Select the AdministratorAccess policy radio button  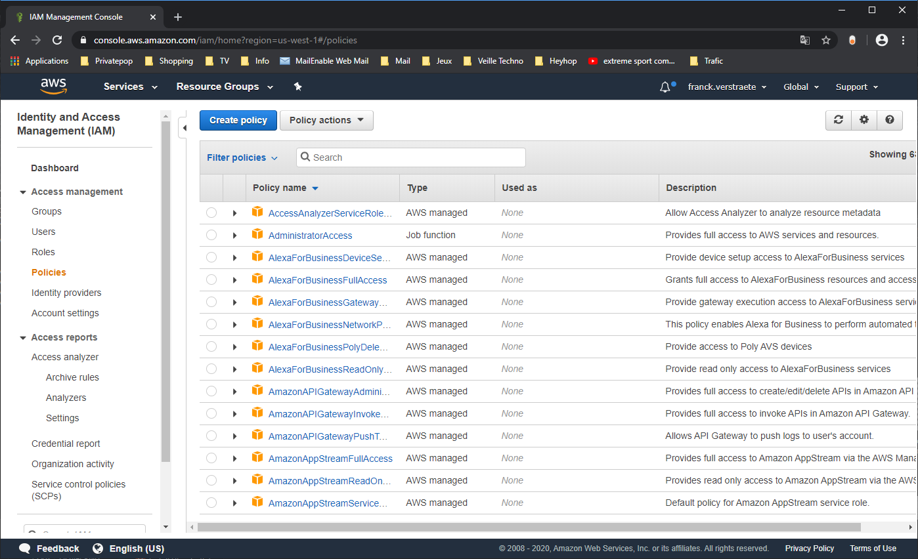pyautogui.click(x=211, y=235)
